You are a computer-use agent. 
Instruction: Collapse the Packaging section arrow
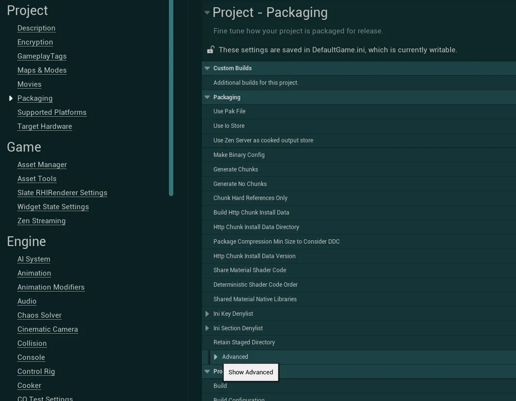(x=207, y=97)
